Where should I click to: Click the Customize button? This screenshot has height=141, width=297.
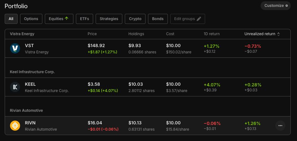276,6
